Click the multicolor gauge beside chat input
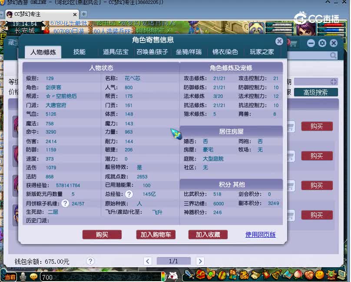 pyautogui.click(x=163, y=277)
